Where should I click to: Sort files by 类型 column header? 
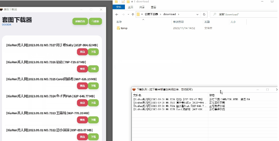point(207,22)
